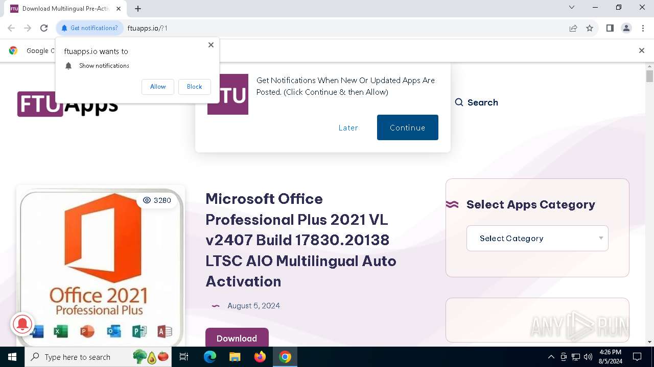The height and width of the screenshot is (367, 654).
Task: Bookmark this page with the star icon
Action: (590, 28)
